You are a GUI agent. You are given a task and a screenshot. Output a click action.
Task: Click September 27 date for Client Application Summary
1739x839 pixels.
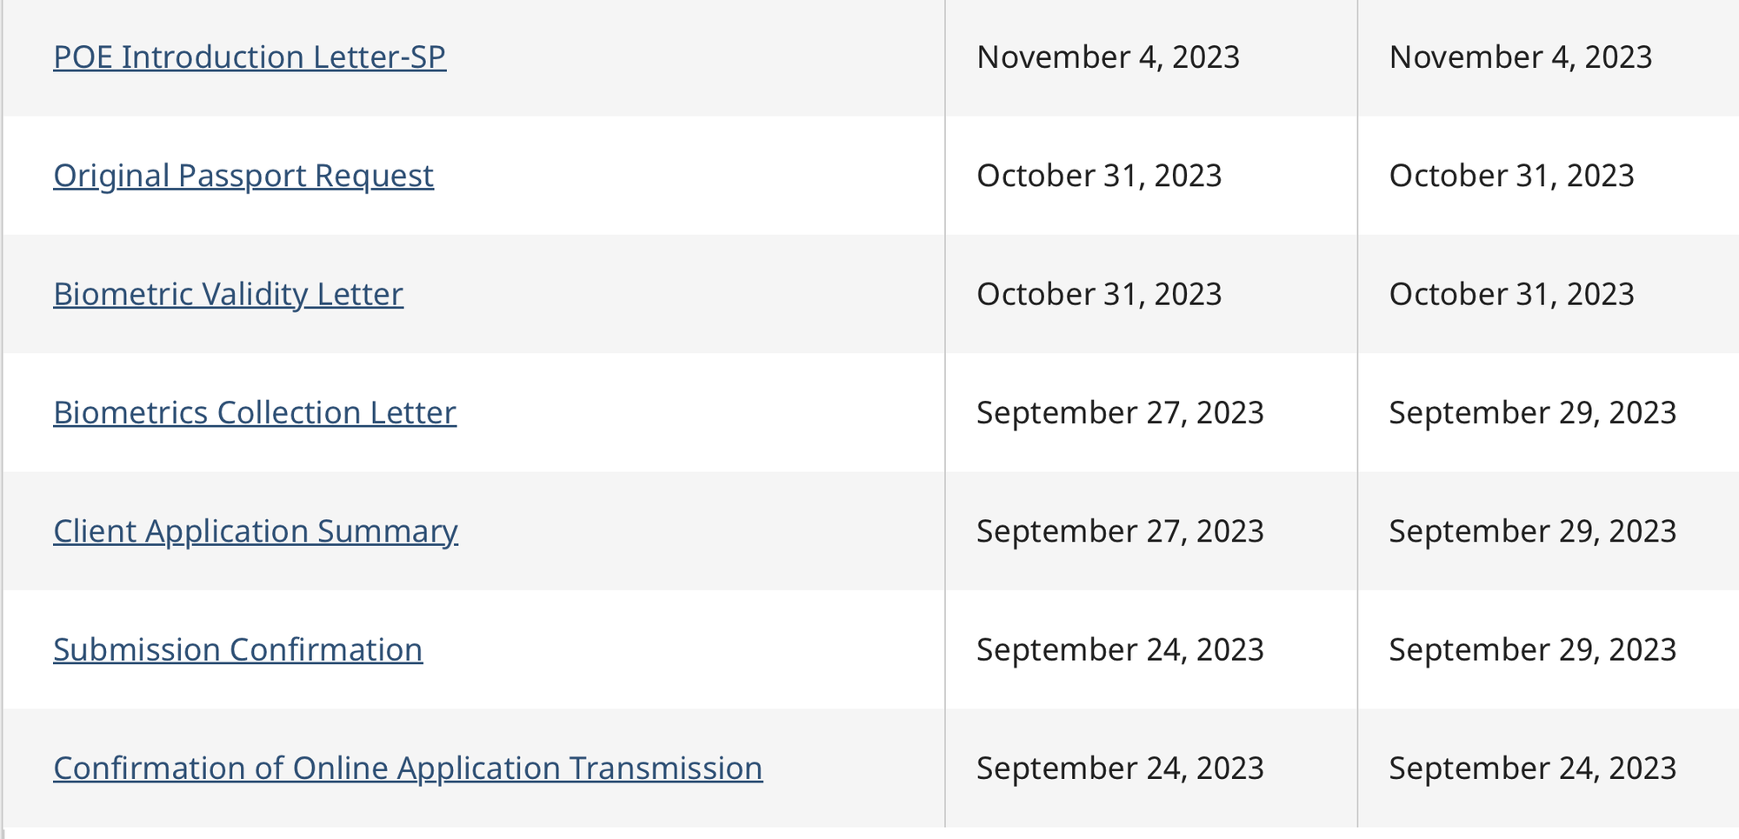pyautogui.click(x=1120, y=531)
